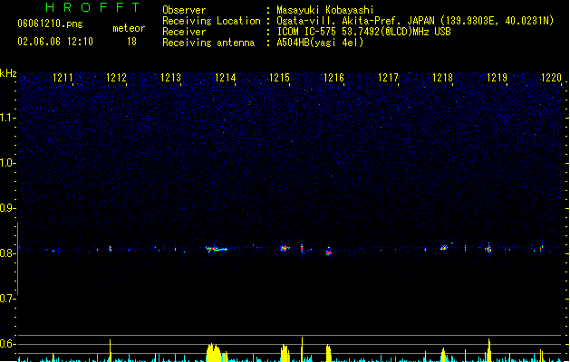570x362 pixels.
Task: Click the HROFFT title text
Action: (92, 7)
